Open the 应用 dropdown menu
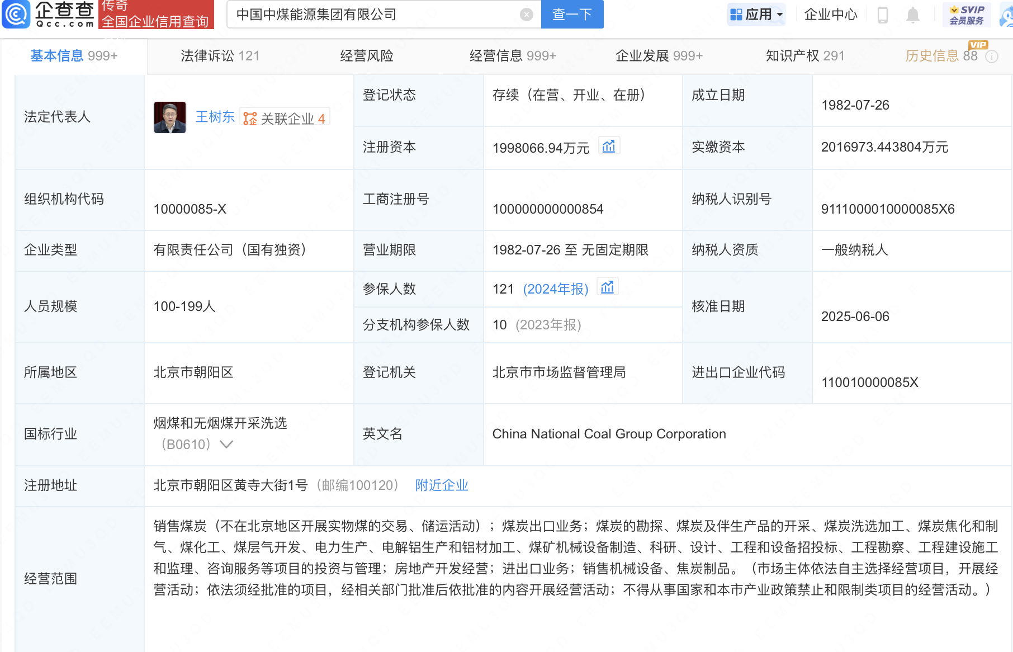This screenshot has width=1013, height=652. point(756,15)
